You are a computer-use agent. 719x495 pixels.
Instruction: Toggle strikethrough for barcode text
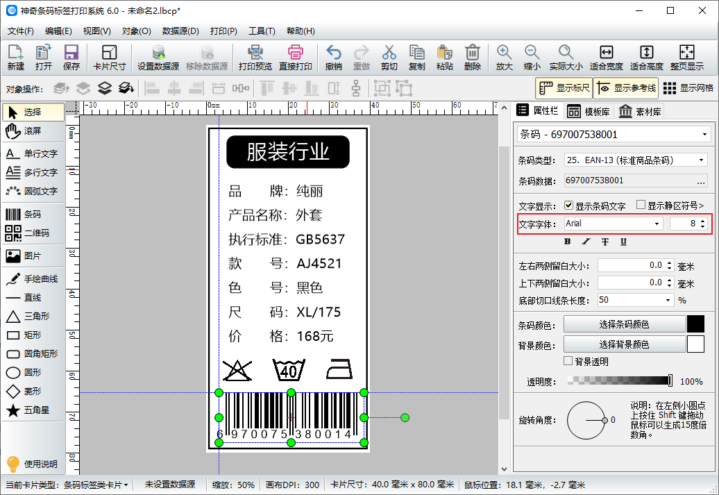604,242
